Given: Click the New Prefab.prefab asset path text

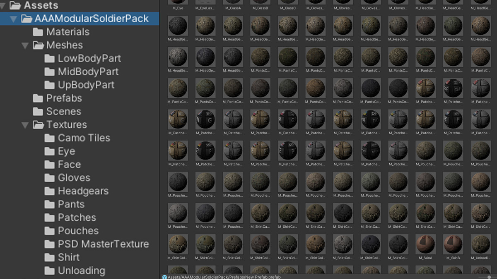Looking at the screenshot, I should 224,277.
